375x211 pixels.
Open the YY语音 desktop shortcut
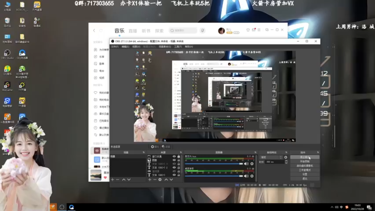(x=22, y=102)
